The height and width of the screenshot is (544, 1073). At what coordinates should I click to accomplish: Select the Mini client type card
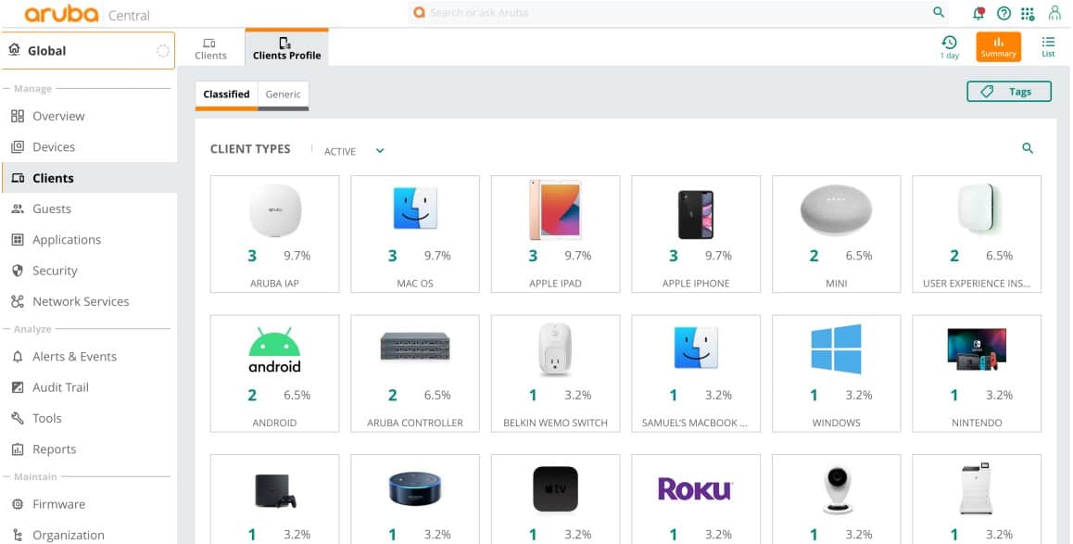point(836,234)
